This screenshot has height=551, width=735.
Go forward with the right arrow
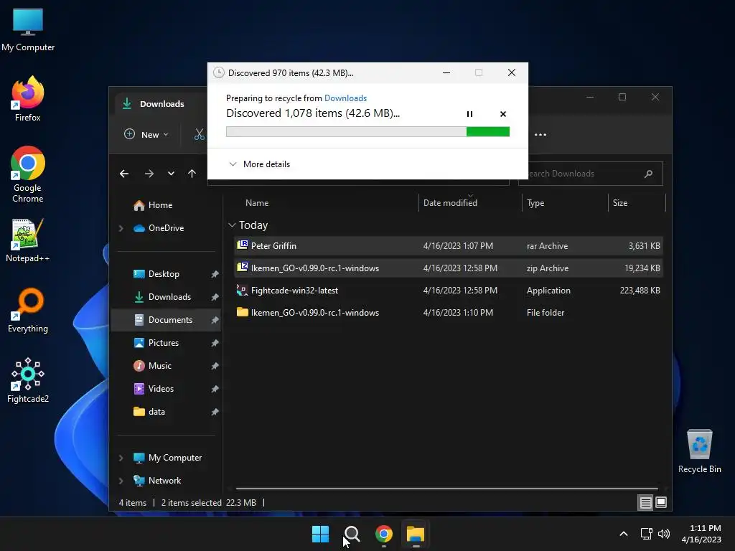149,174
